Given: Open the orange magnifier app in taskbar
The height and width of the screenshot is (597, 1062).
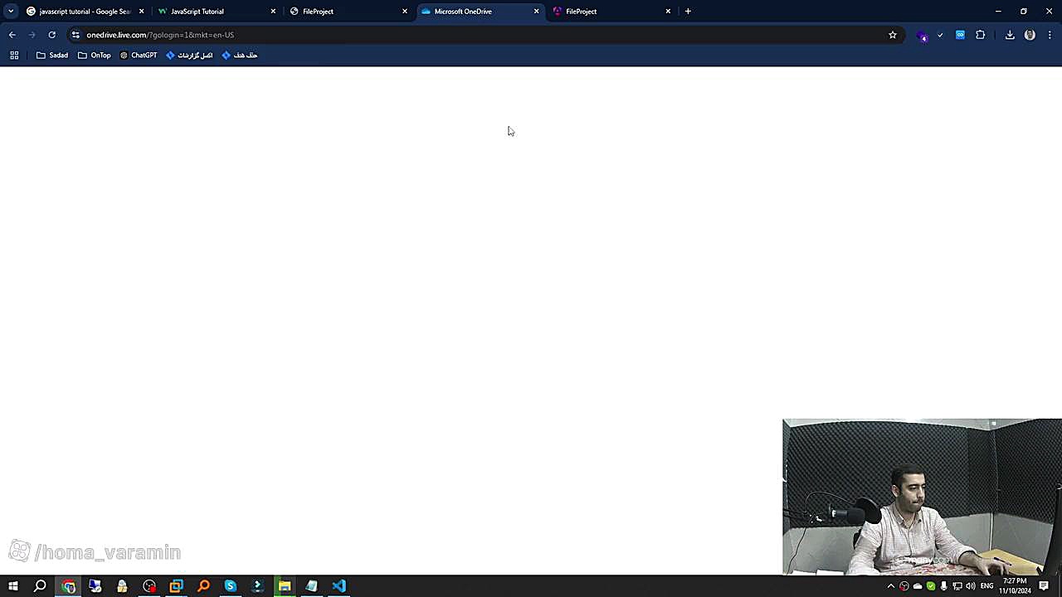Looking at the screenshot, I should point(203,586).
